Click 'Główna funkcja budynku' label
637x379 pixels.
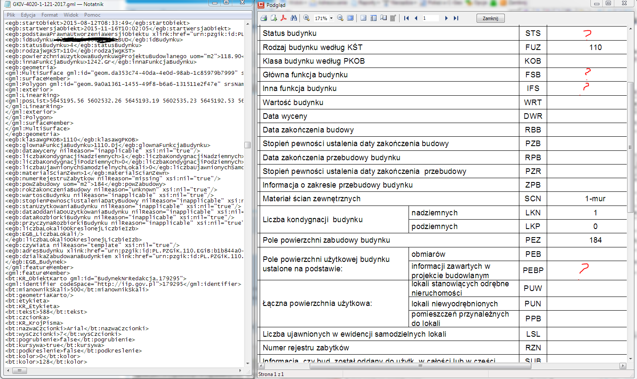(305, 75)
